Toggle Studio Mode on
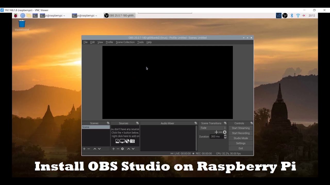 pos(241,138)
